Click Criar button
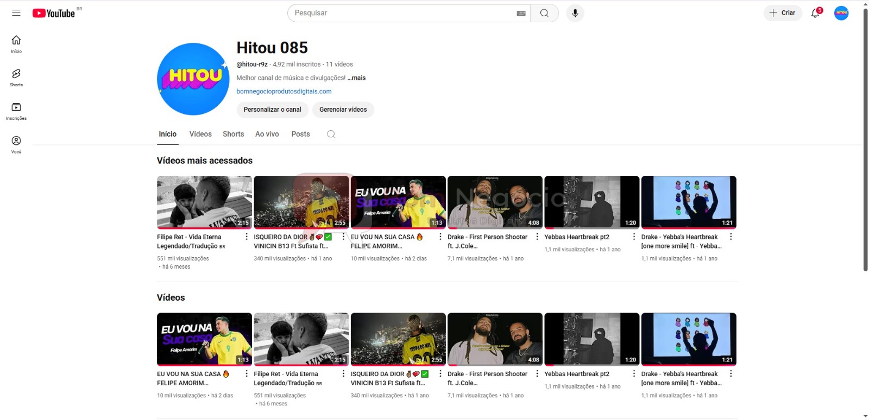 click(x=783, y=13)
